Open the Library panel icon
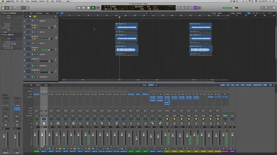This screenshot has width=277, height=155. (x=3, y=8)
